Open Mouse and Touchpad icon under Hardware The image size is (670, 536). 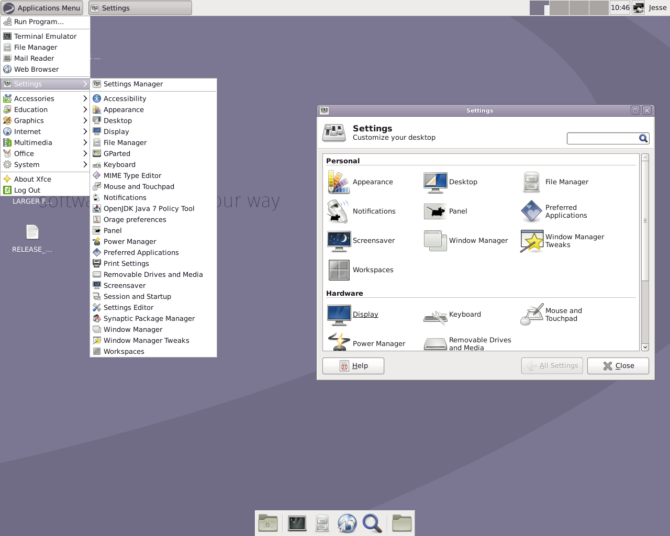[x=531, y=314]
